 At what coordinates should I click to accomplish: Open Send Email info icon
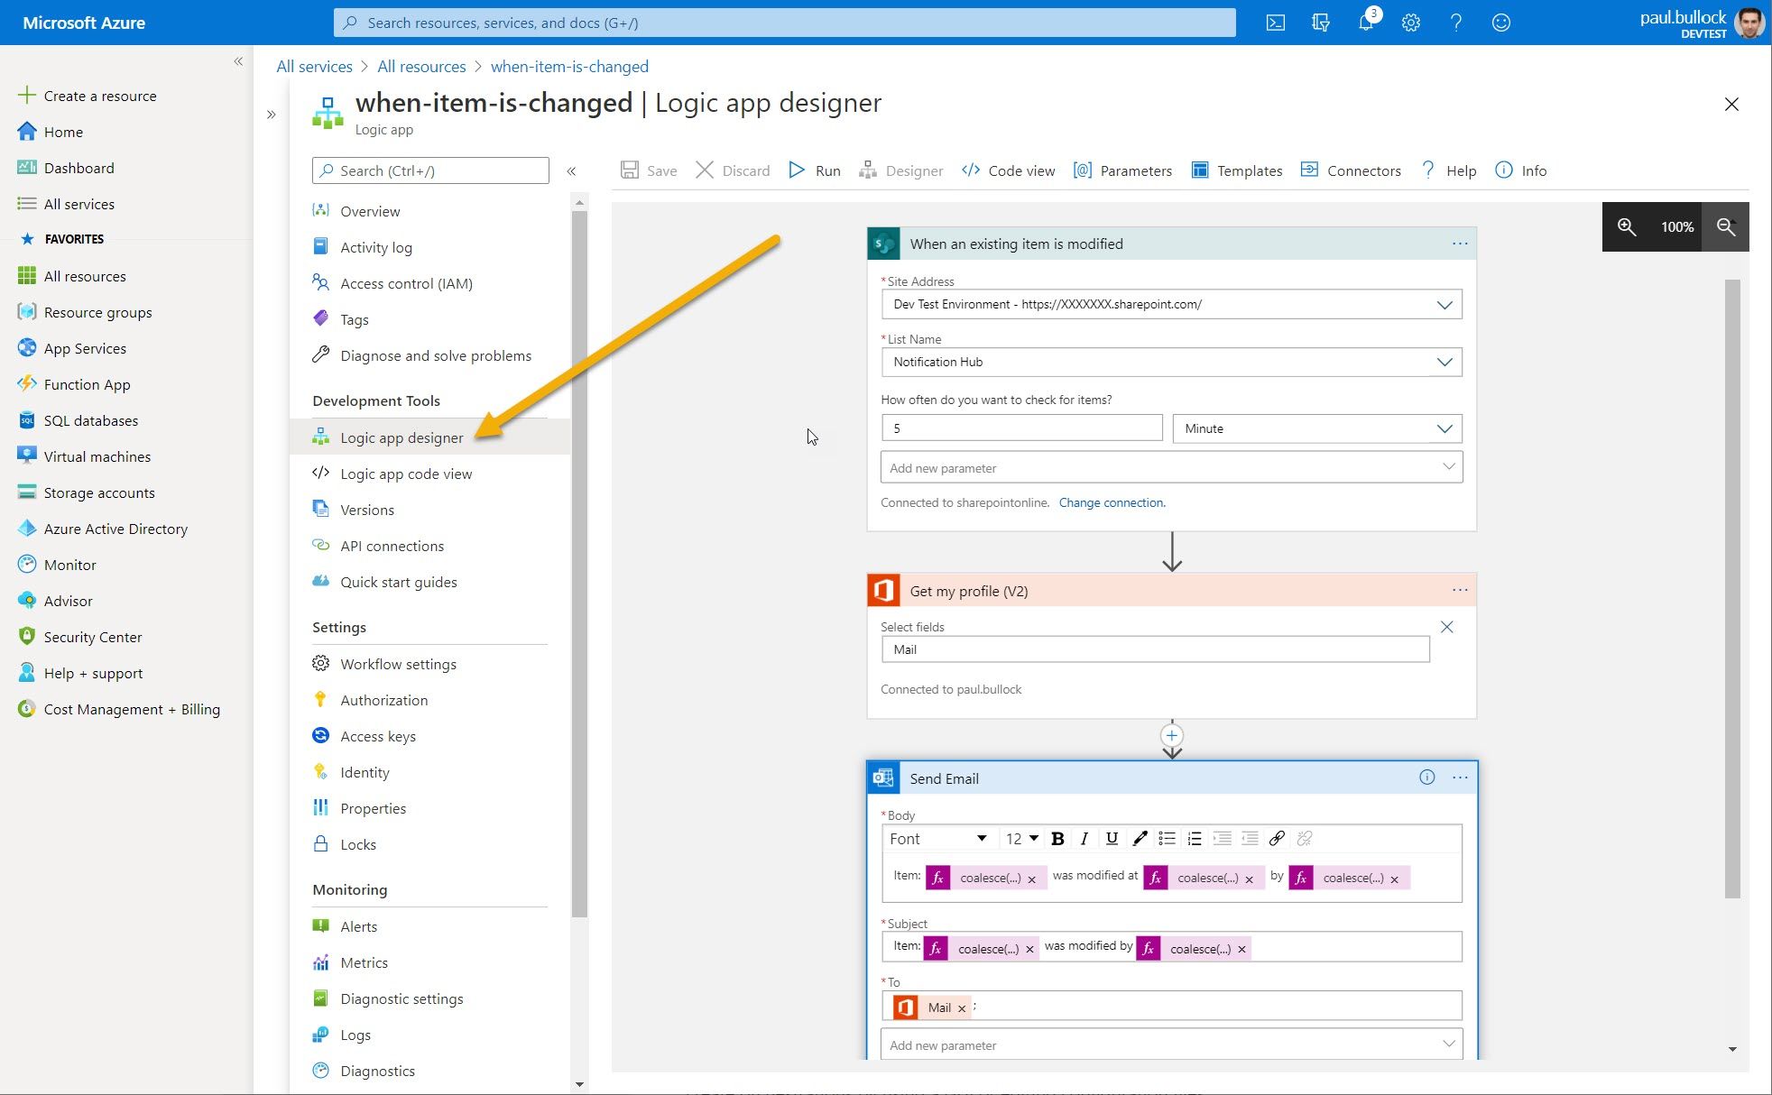(1426, 778)
